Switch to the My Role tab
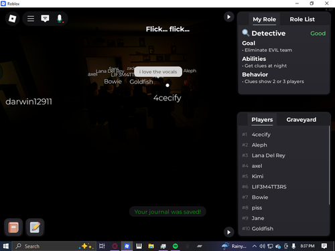The height and width of the screenshot is (251, 335). click(x=264, y=19)
